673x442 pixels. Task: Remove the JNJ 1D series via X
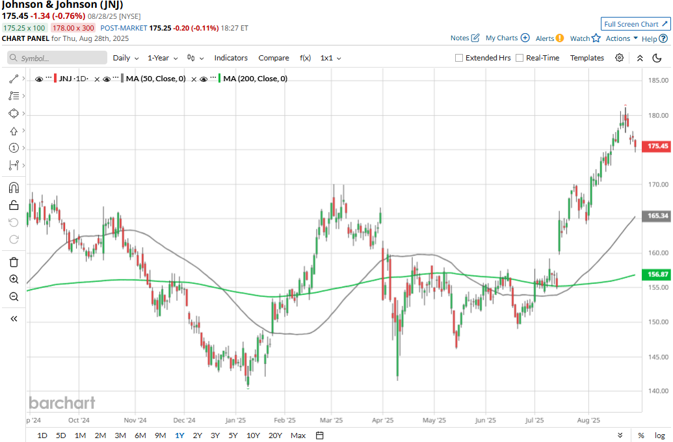[97, 79]
